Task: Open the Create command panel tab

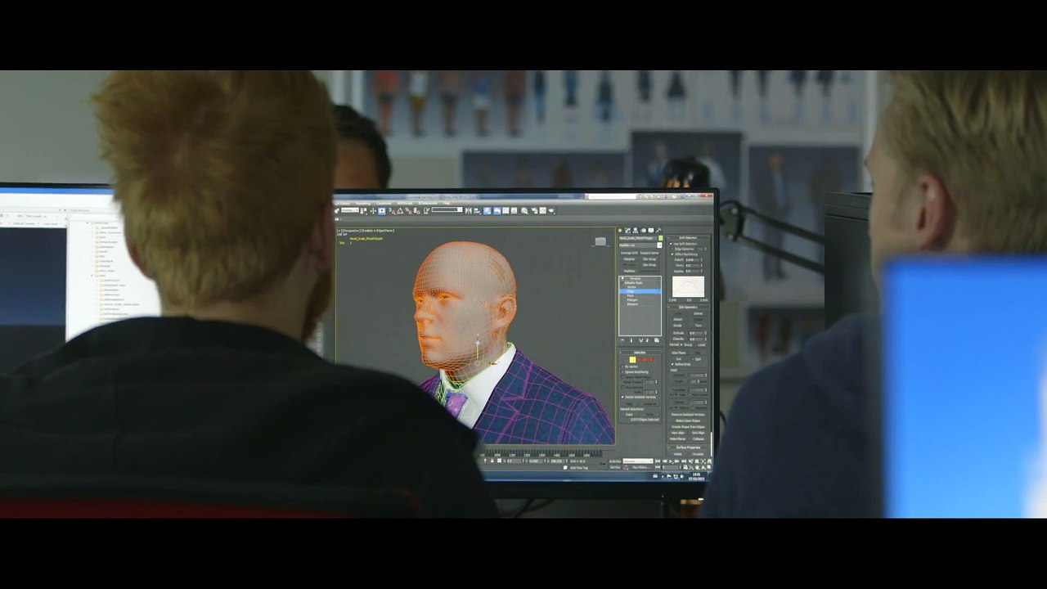Action: [620, 231]
